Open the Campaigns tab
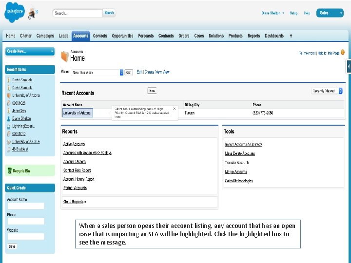Image resolution: width=351 pixels, height=263 pixels. 45,36
